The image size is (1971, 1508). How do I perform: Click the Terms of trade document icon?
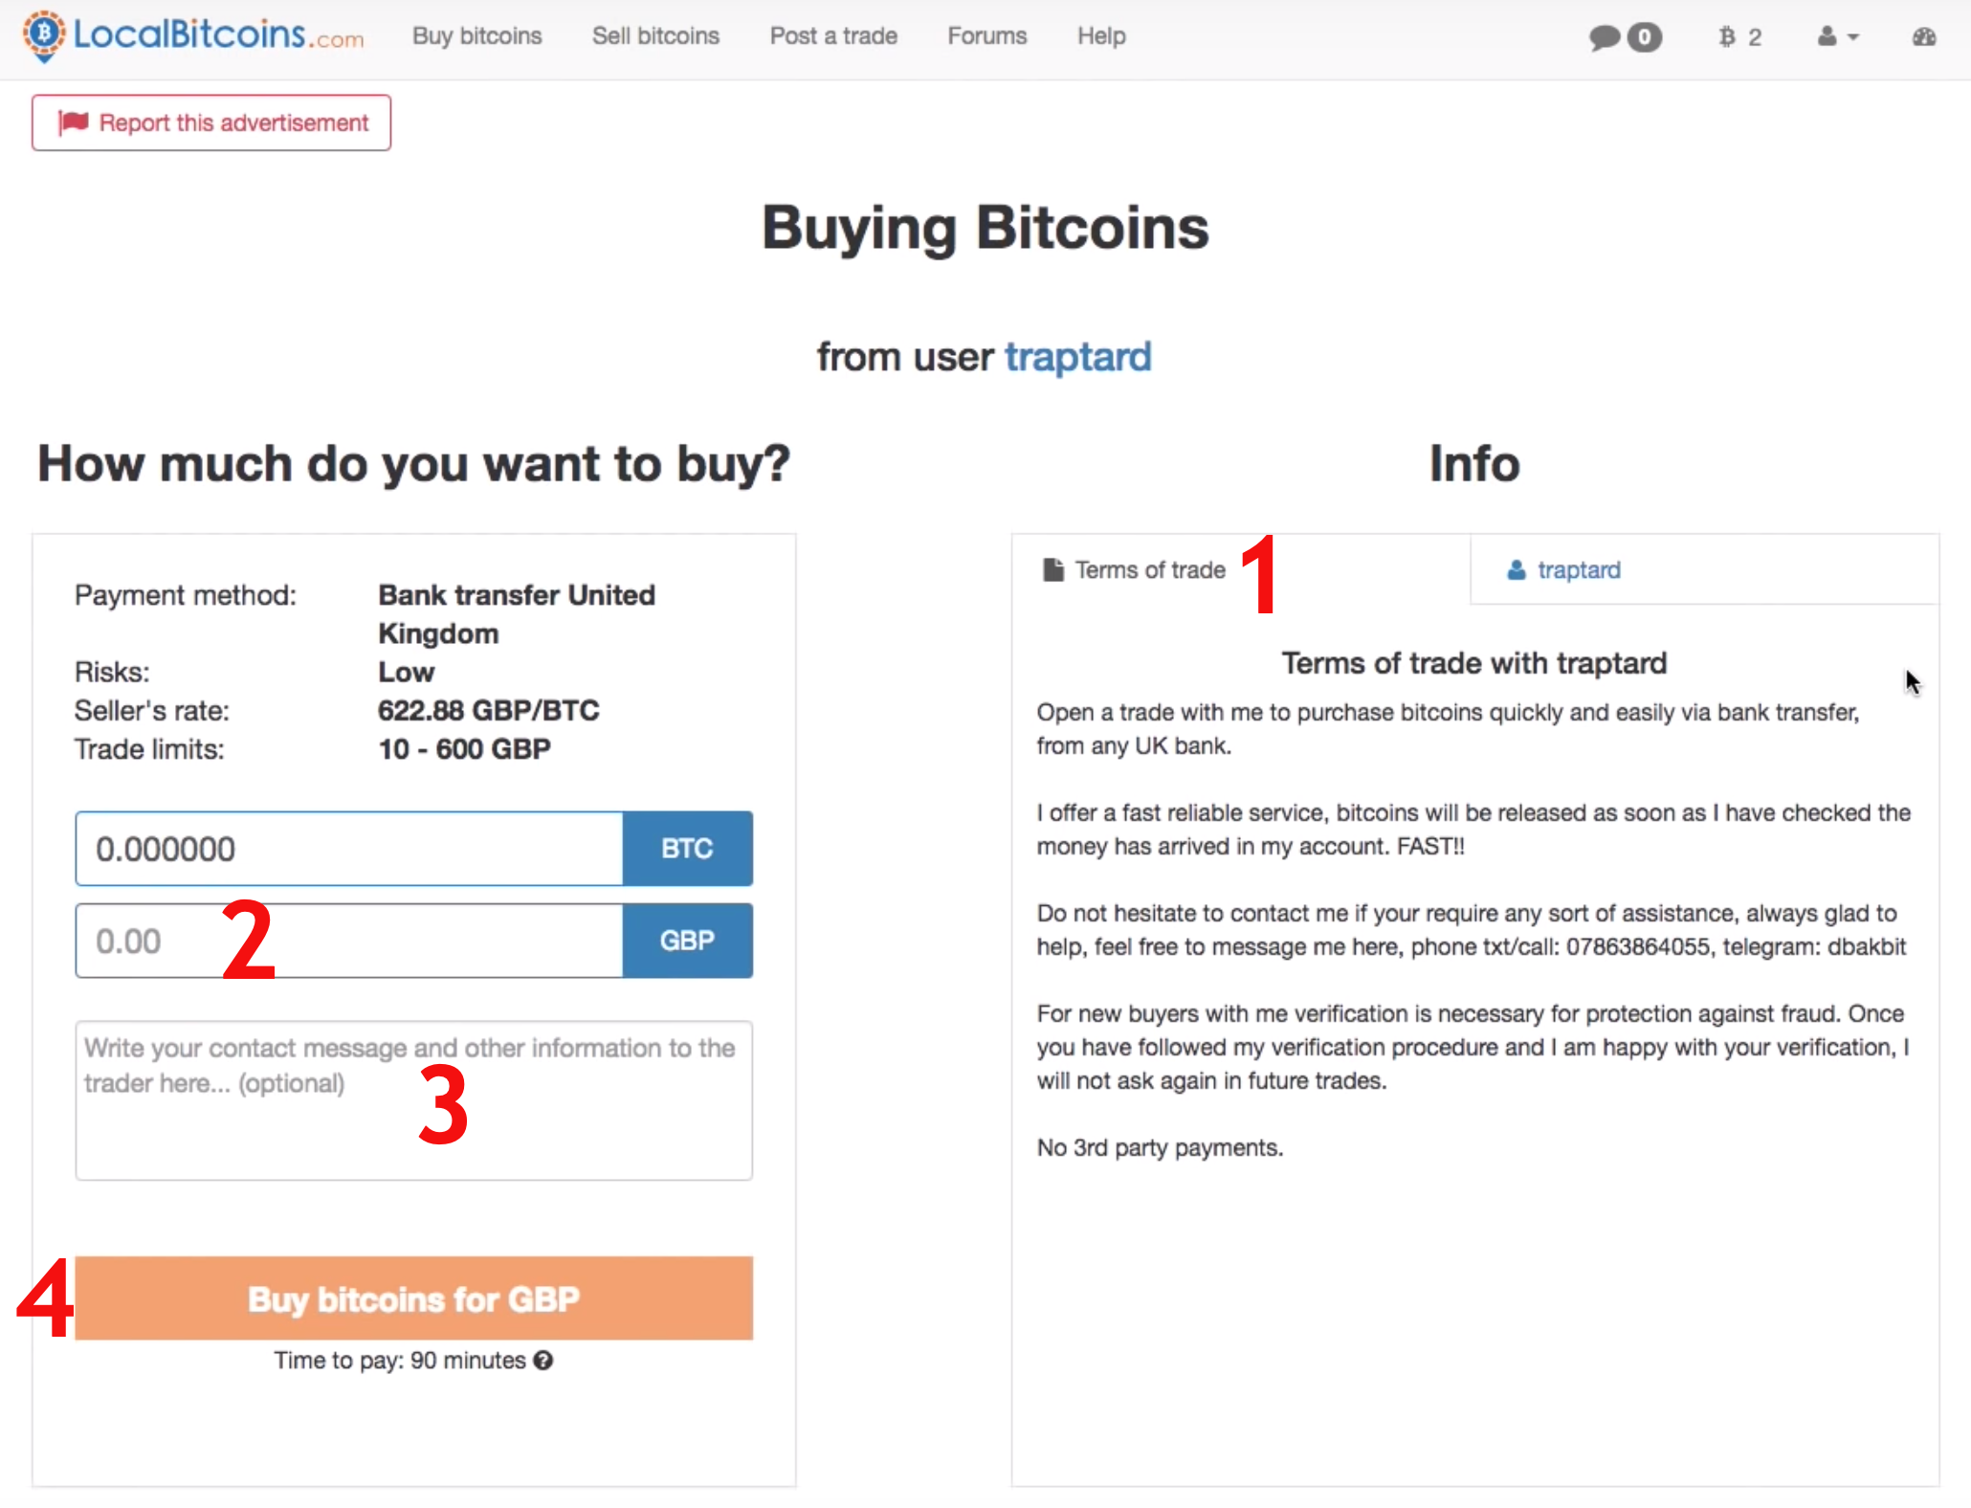(1052, 570)
